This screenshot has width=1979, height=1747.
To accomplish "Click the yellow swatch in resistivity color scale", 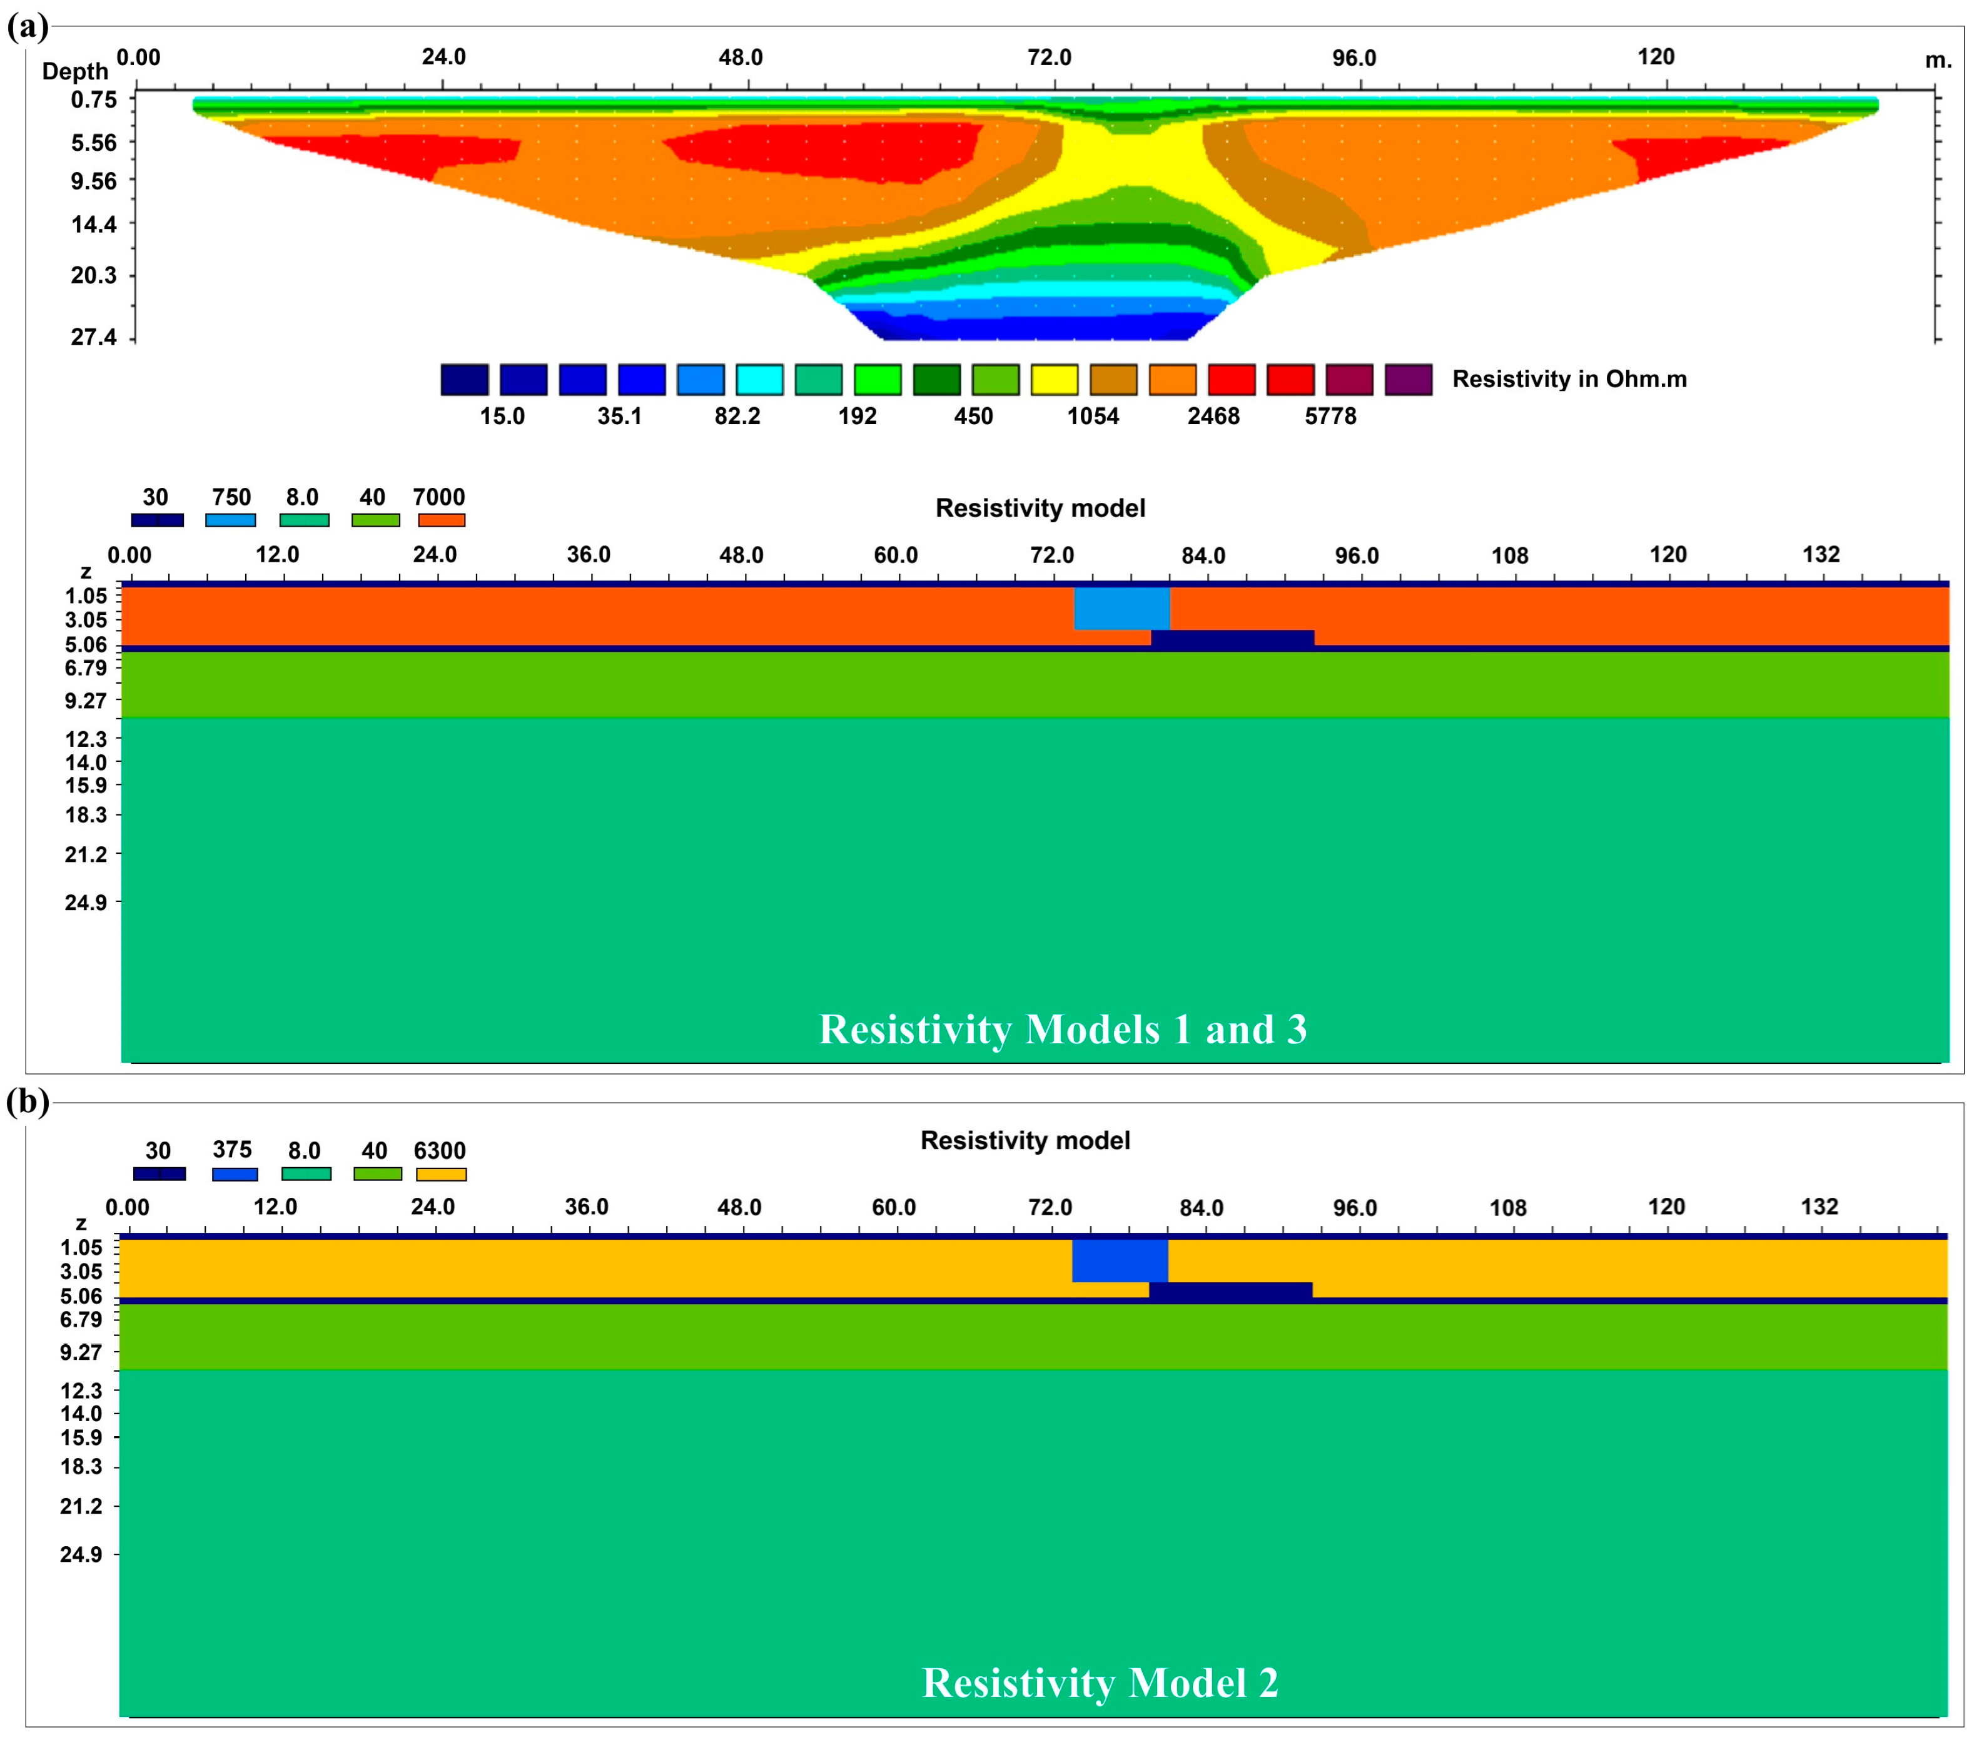I will click(x=1055, y=380).
